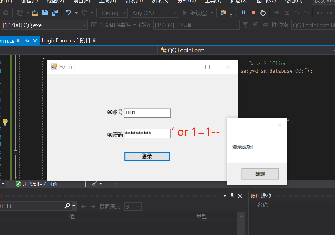Click the 登录 button on Form1
Screen dimensions: 335x235
coord(147,157)
